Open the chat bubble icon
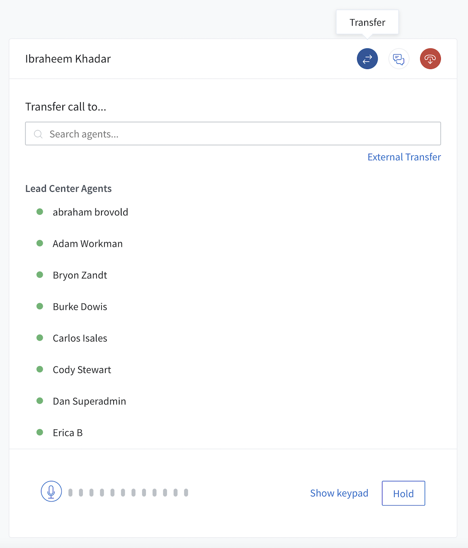468x548 pixels. pos(399,58)
